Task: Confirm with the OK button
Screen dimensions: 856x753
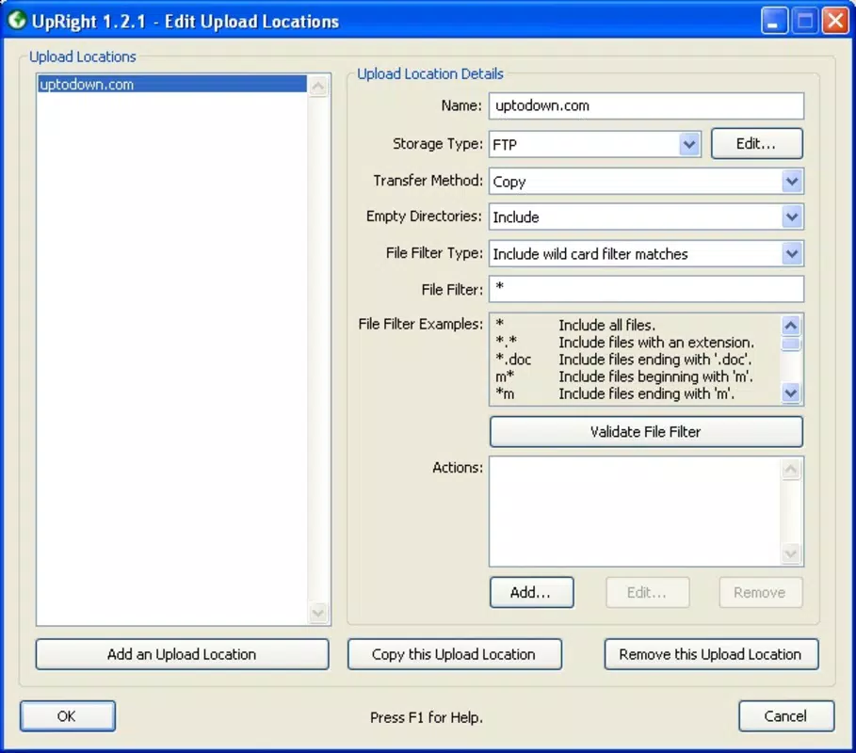Action: 67,716
